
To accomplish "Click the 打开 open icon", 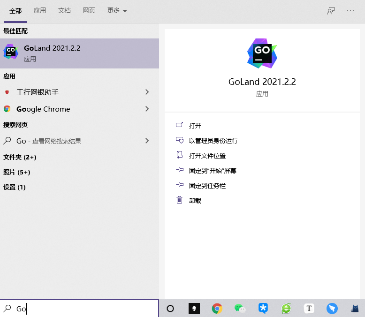I will click(180, 125).
